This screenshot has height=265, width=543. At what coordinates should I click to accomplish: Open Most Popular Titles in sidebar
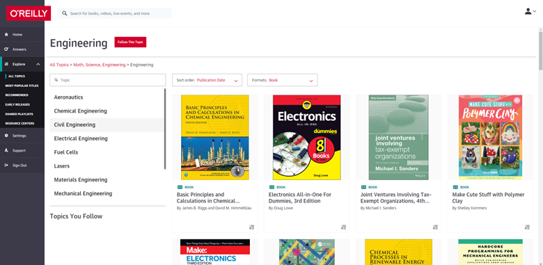(22, 86)
